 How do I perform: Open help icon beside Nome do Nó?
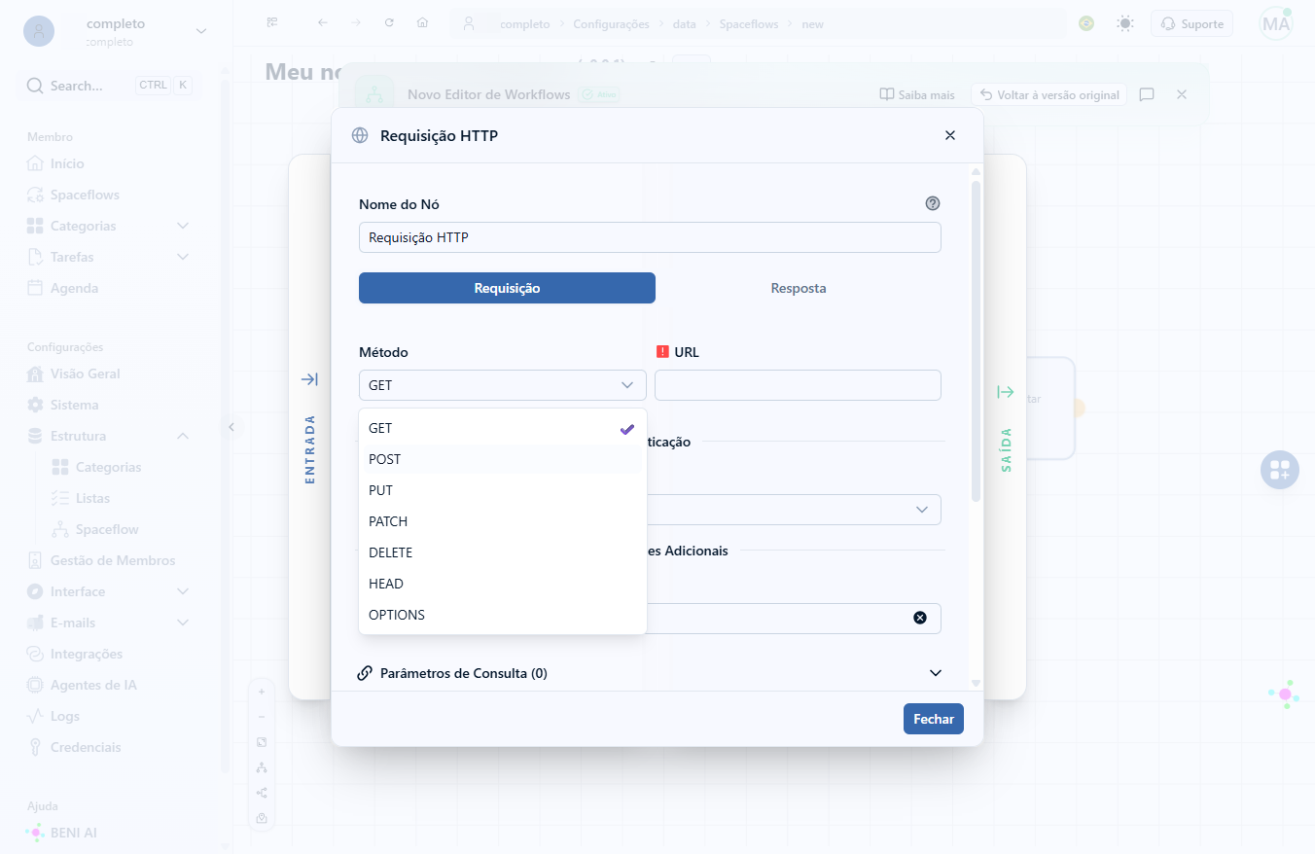point(933,203)
